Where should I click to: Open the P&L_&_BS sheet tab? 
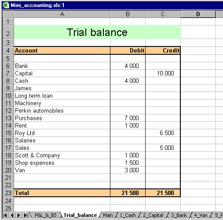pos(46,215)
